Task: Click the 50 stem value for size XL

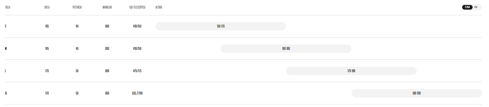Action: pyautogui.click(x=77, y=93)
